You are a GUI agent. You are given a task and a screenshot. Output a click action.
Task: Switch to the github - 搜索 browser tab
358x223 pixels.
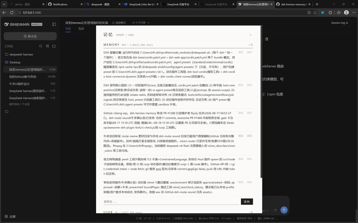(x=27, y=4)
